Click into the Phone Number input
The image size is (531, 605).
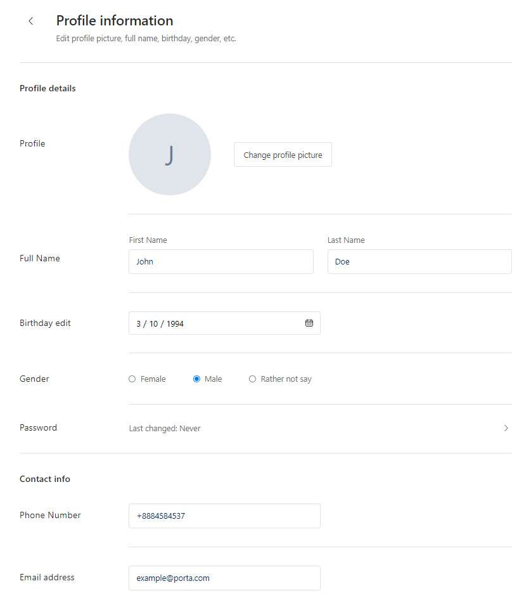224,516
